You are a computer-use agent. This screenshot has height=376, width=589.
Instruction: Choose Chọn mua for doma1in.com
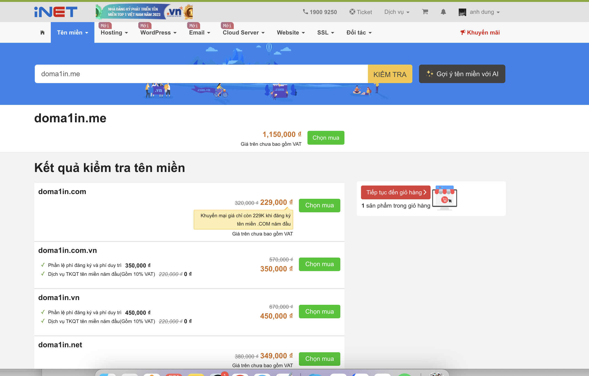click(x=320, y=205)
